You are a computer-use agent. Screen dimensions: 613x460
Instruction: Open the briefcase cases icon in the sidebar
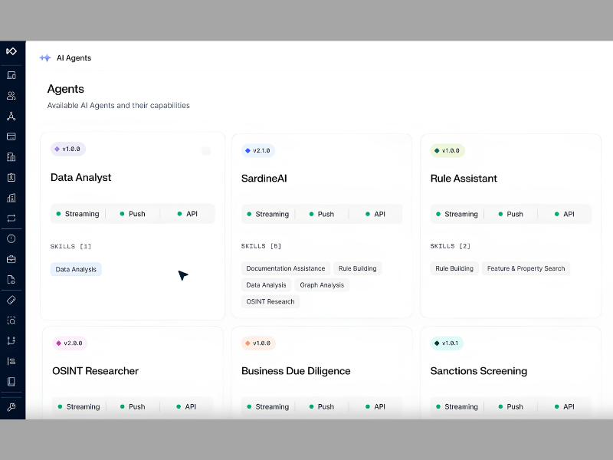pyautogui.click(x=11, y=259)
